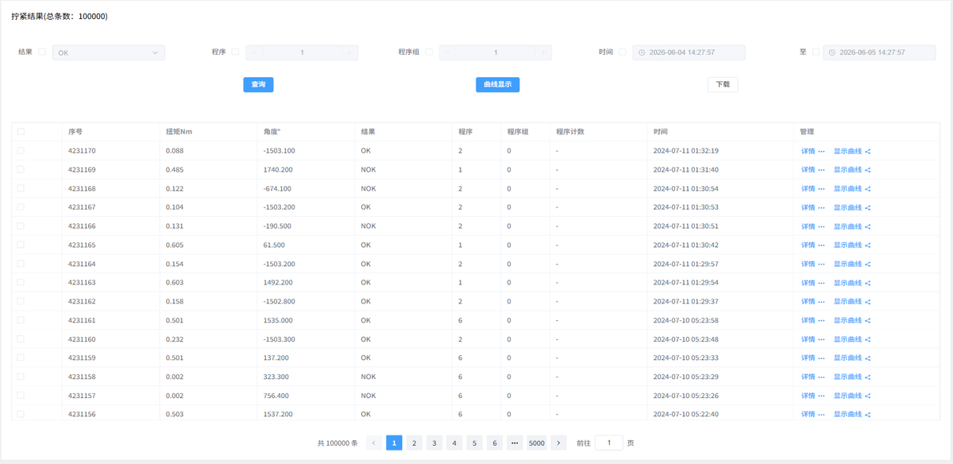
Task: Click the 前往 page number input box
Action: (x=609, y=443)
